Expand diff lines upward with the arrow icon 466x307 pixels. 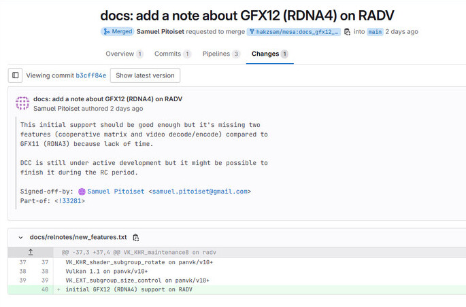(x=31, y=252)
